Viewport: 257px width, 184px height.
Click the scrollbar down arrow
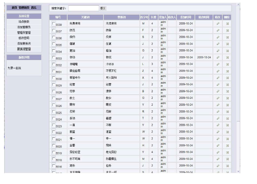pos(238,171)
